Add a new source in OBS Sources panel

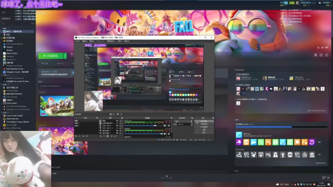click(x=101, y=136)
